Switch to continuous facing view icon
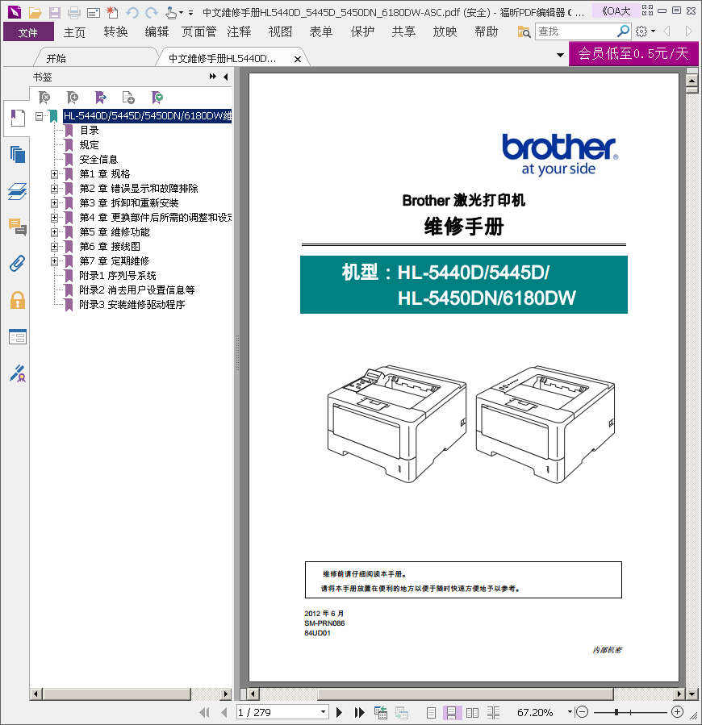The image size is (702, 725). click(493, 713)
